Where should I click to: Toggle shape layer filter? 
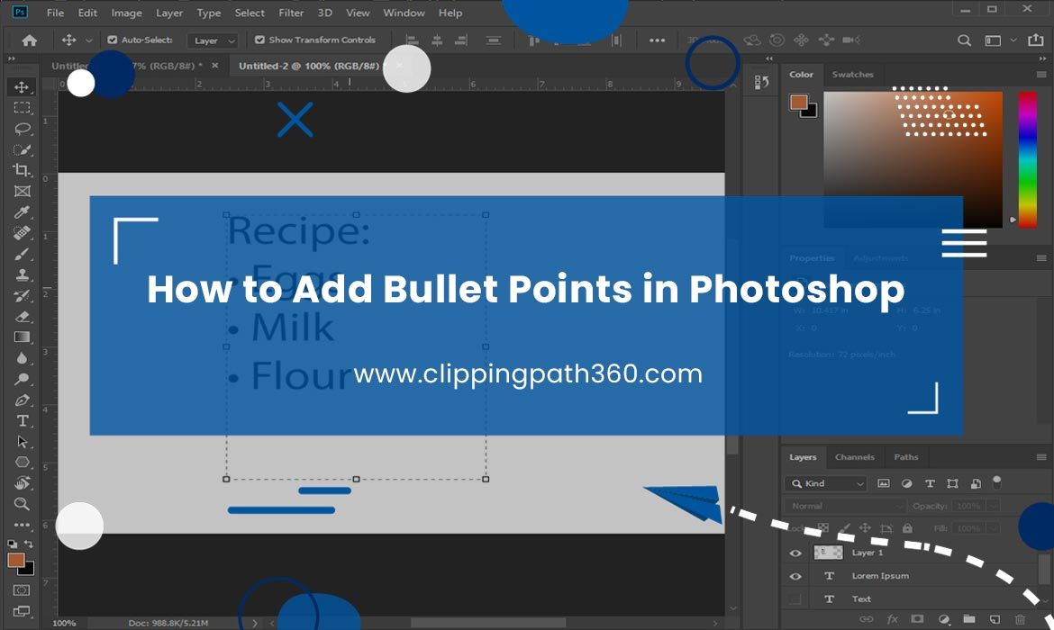pos(952,483)
